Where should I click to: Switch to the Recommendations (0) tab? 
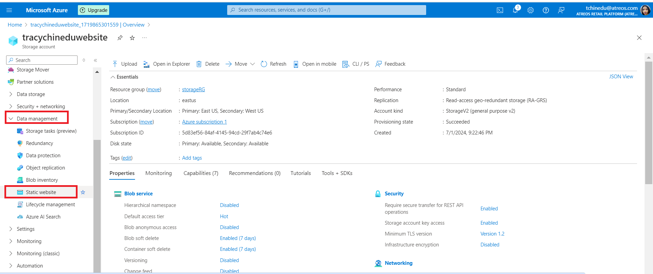point(255,173)
